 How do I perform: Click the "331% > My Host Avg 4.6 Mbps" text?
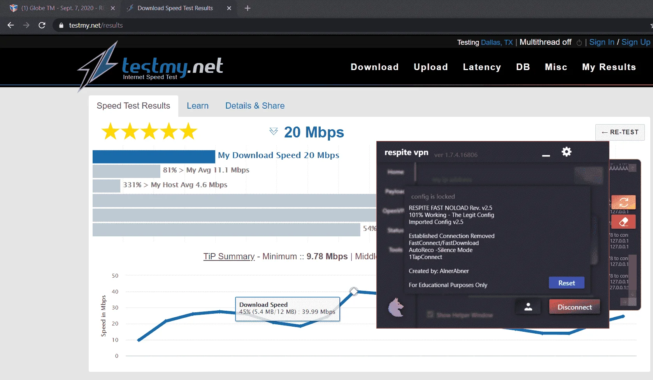pyautogui.click(x=175, y=185)
